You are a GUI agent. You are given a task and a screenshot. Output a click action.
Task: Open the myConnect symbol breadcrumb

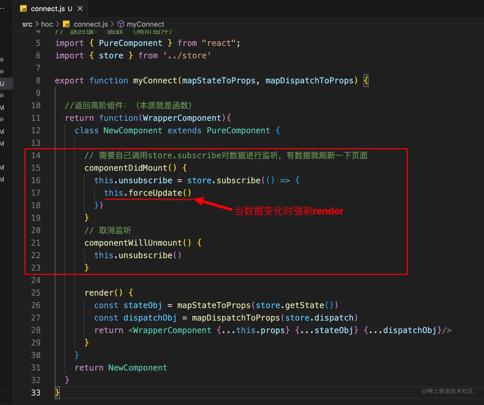click(145, 24)
